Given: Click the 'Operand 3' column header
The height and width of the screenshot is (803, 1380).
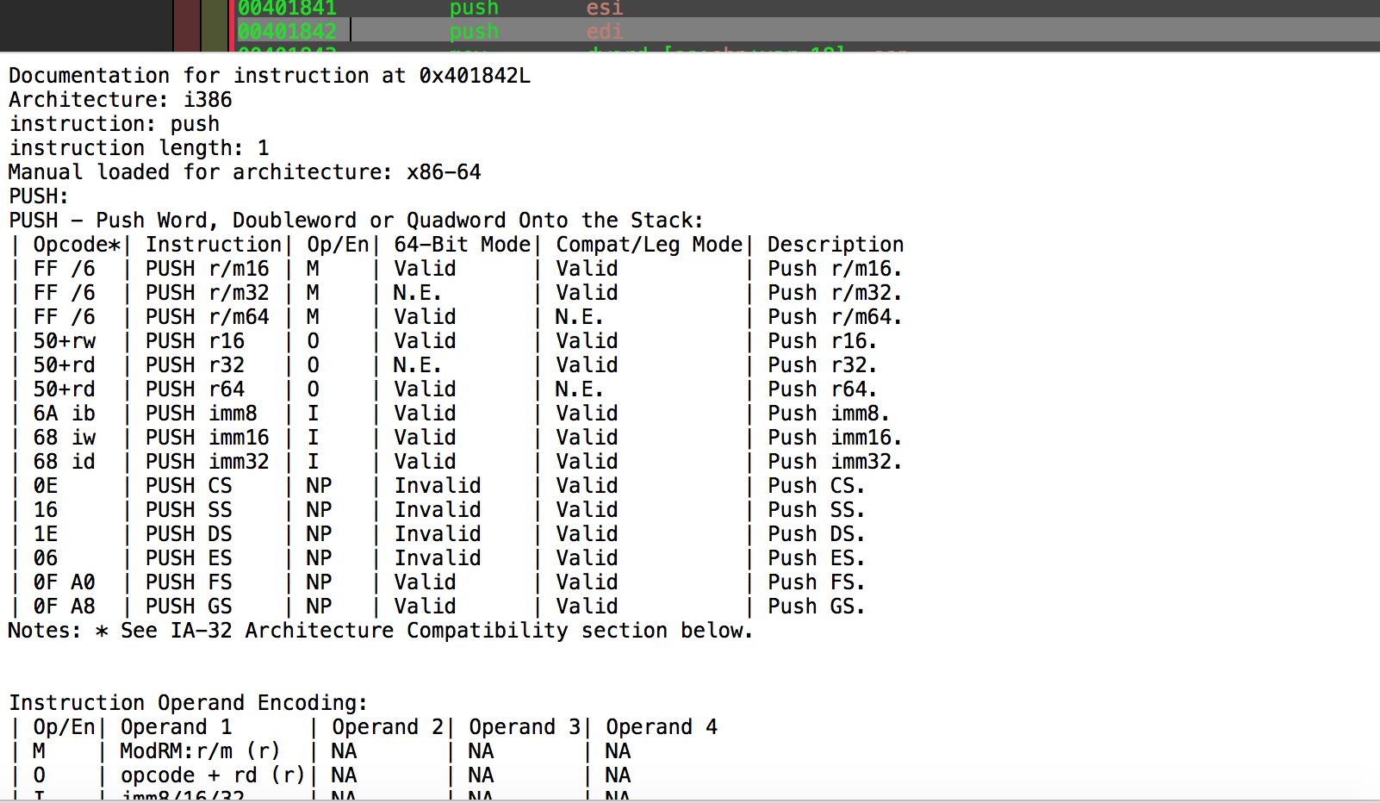Looking at the screenshot, I should pyautogui.click(x=525, y=727).
